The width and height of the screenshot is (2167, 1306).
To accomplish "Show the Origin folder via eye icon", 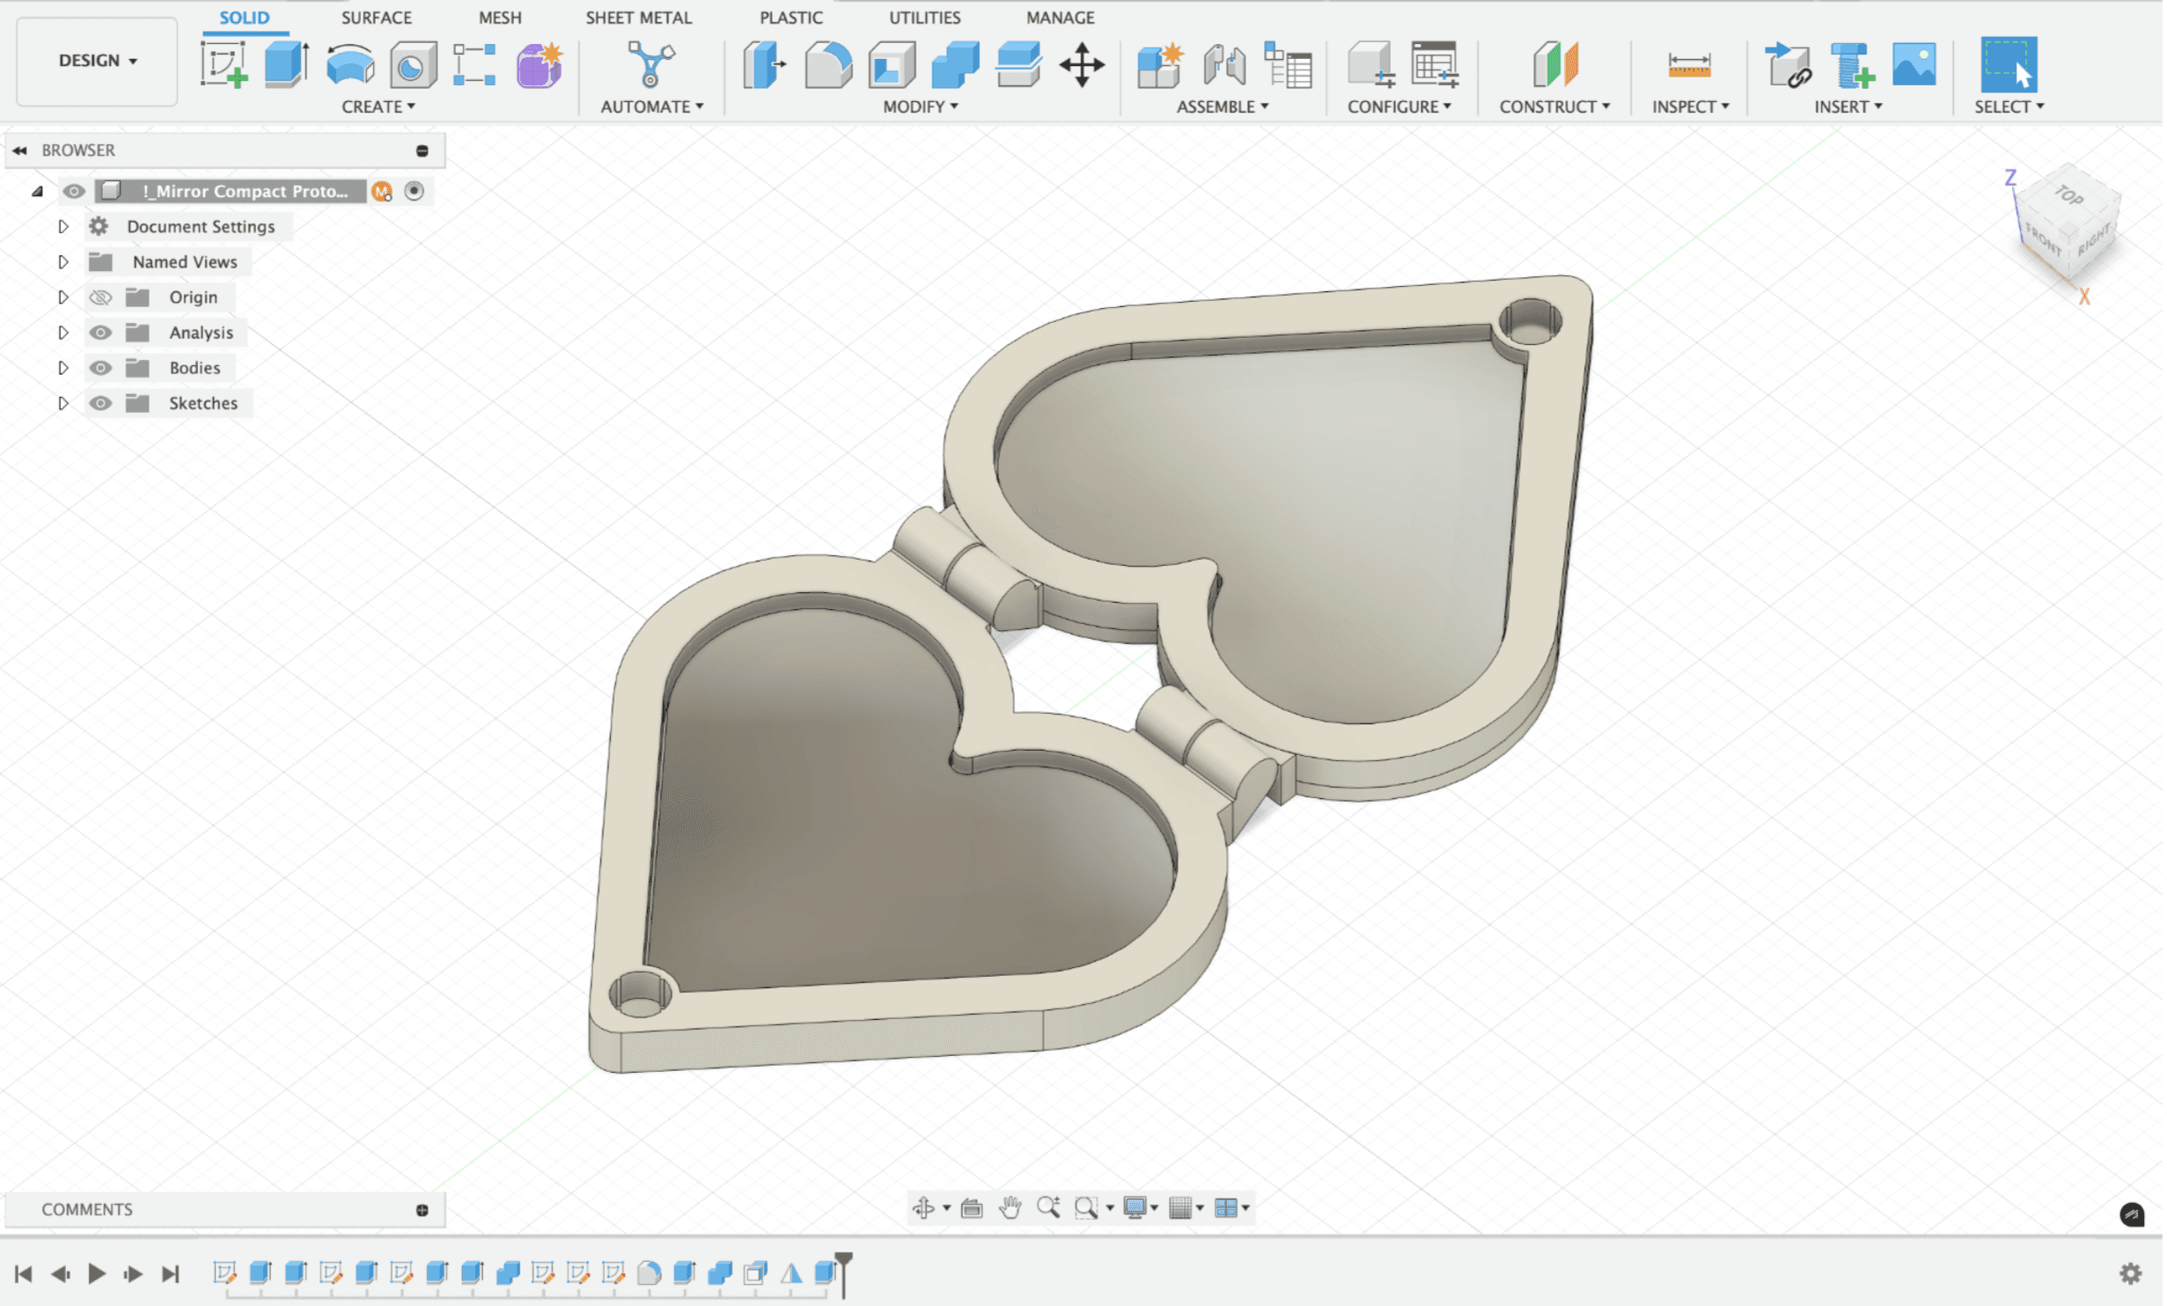I will (x=100, y=298).
